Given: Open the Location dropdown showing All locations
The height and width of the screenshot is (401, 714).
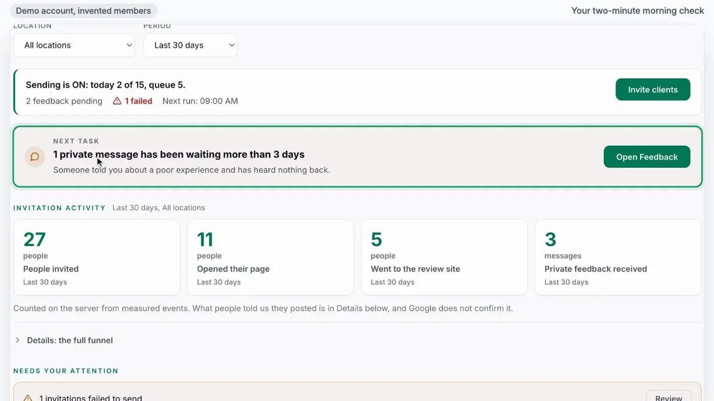Looking at the screenshot, I should [74, 45].
